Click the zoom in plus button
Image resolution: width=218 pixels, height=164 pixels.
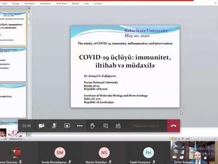pyautogui.click(x=214, y=138)
